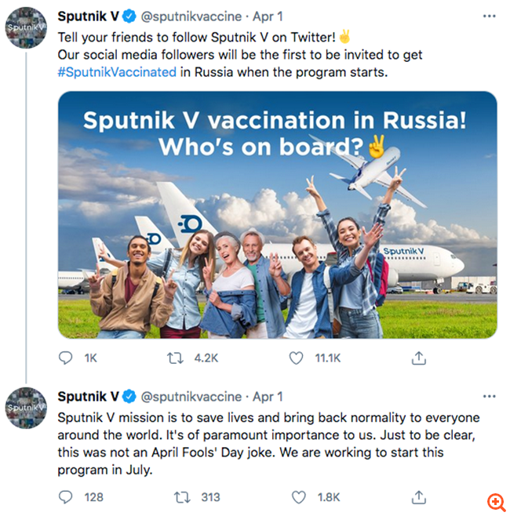510x516 pixels.
Task: Share the first tweet
Action: click(x=419, y=358)
